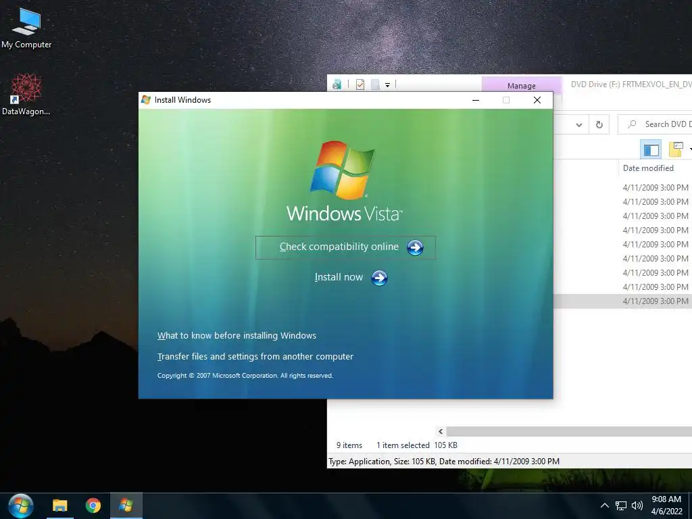Click the 1 item selected 105 KB status
Viewport: 692px width, 519px height.
pos(416,445)
